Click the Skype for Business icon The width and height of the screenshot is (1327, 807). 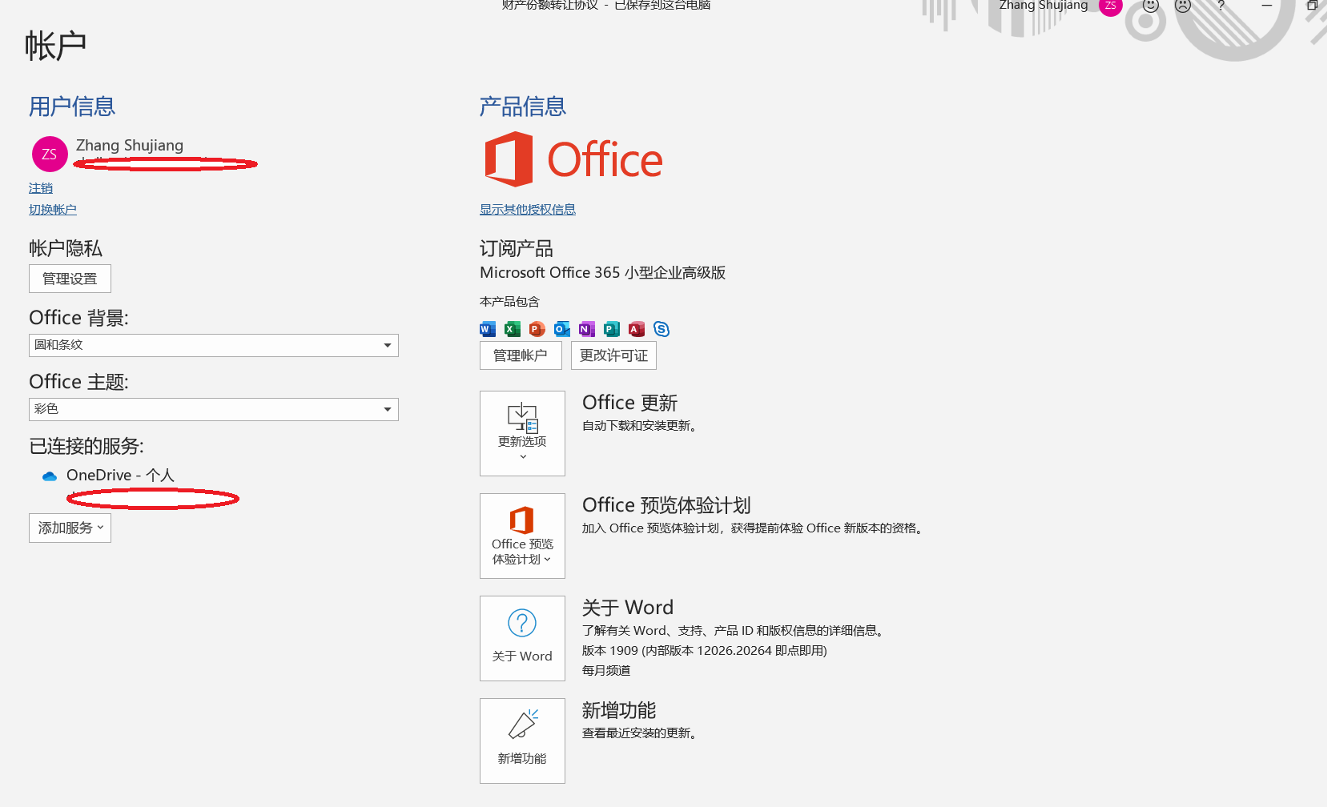pos(661,329)
